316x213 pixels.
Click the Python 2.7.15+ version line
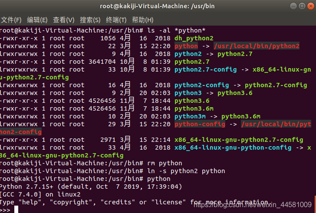(91, 187)
